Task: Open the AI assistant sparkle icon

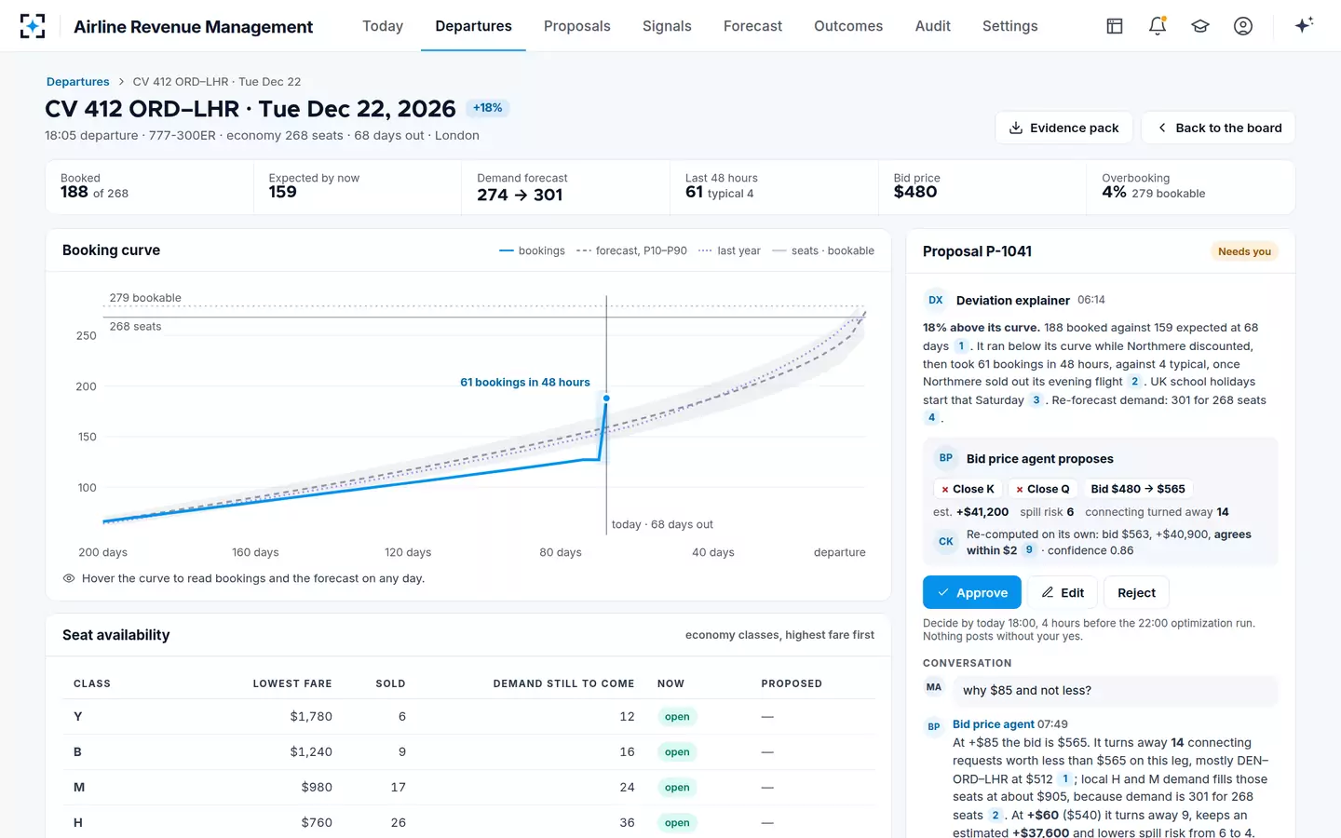Action: tap(1304, 25)
